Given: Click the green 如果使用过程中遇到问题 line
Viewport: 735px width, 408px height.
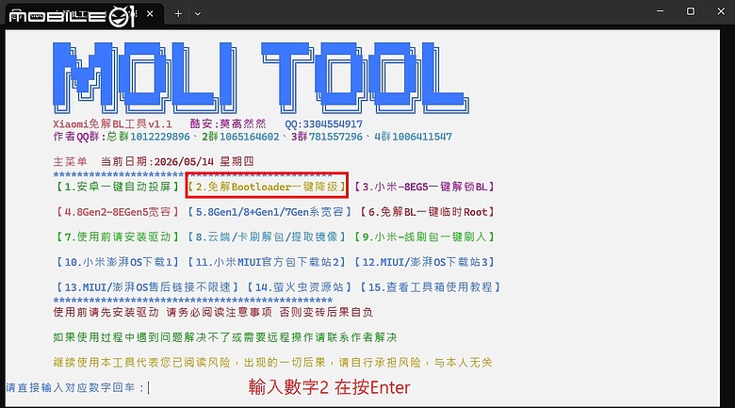Looking at the screenshot, I should pos(225,337).
